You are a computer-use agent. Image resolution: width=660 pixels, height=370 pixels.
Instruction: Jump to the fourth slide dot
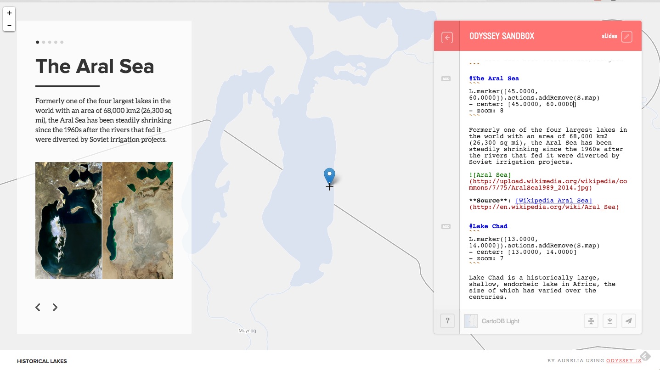(x=56, y=42)
